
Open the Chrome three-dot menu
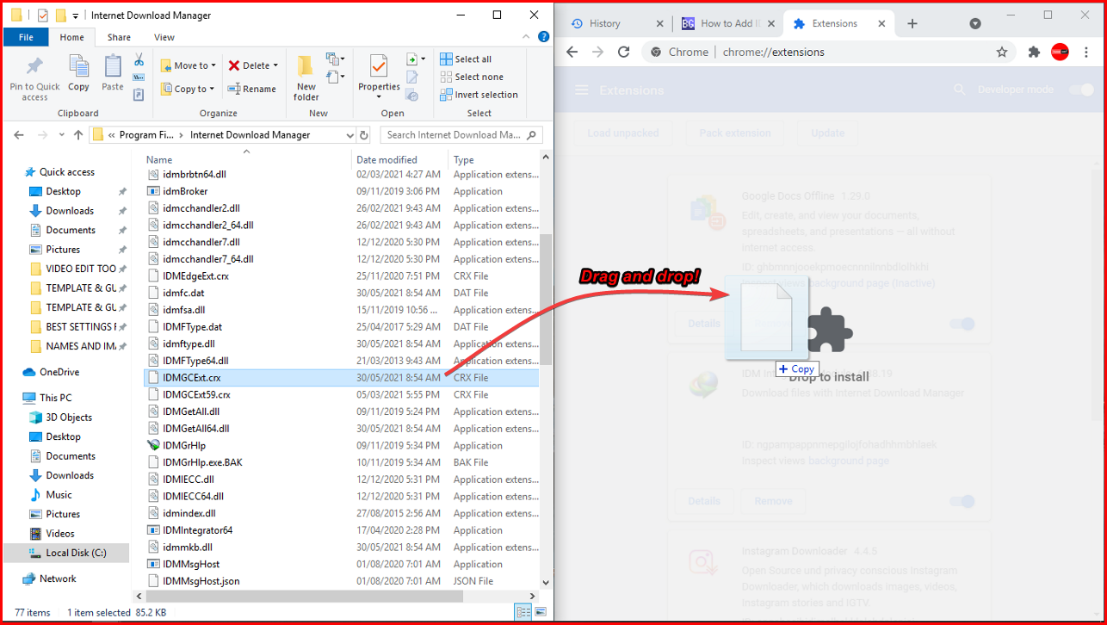click(1087, 52)
